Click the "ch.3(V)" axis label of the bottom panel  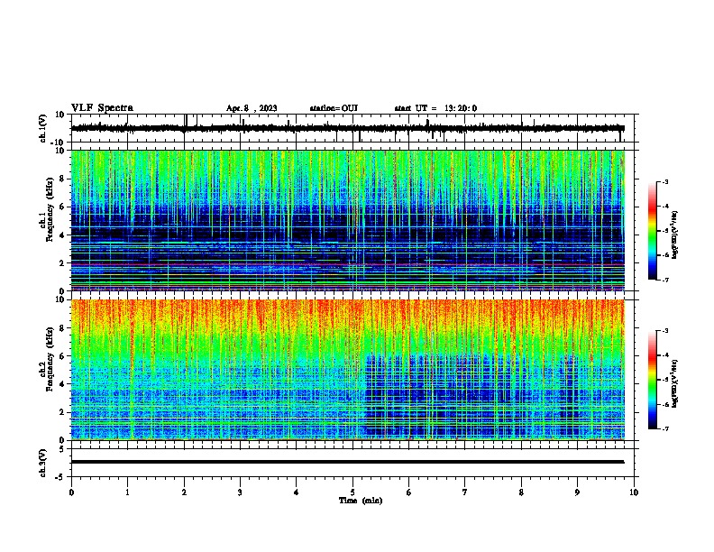(x=43, y=463)
